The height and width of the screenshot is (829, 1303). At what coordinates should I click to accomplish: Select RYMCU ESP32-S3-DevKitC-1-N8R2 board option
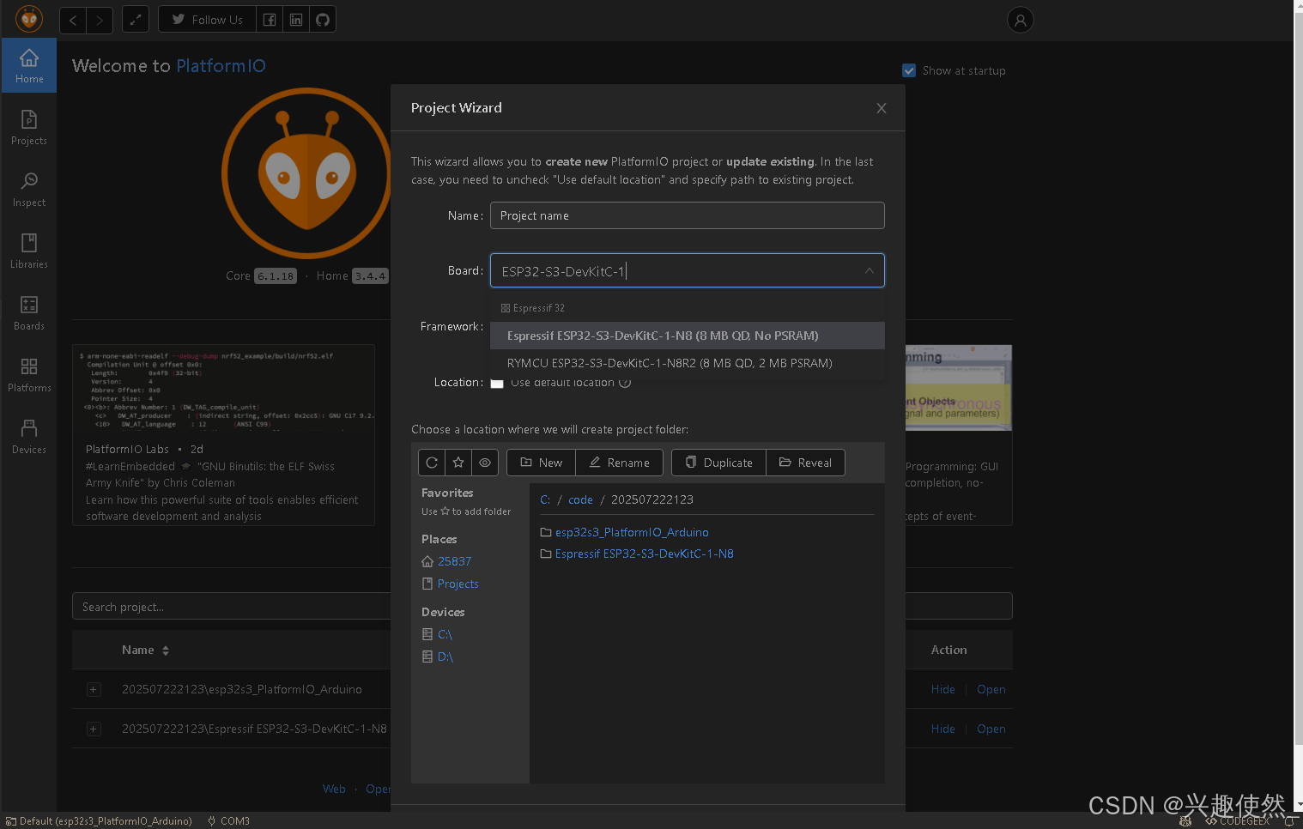point(687,363)
